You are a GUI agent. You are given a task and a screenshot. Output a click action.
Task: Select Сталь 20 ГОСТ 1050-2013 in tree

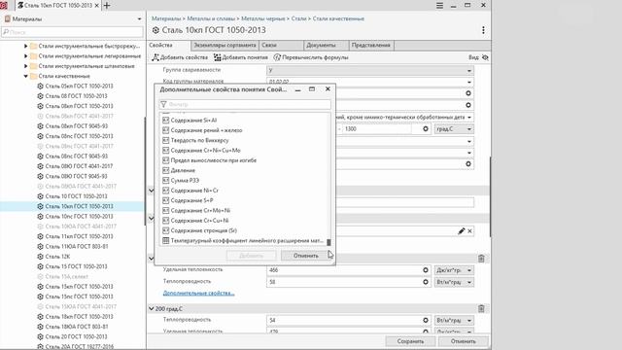76,336
